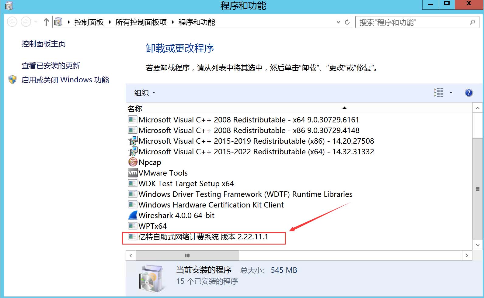This screenshot has height=298, width=484.
Task: Select the VMware Tools entry
Action: pyautogui.click(x=158, y=173)
